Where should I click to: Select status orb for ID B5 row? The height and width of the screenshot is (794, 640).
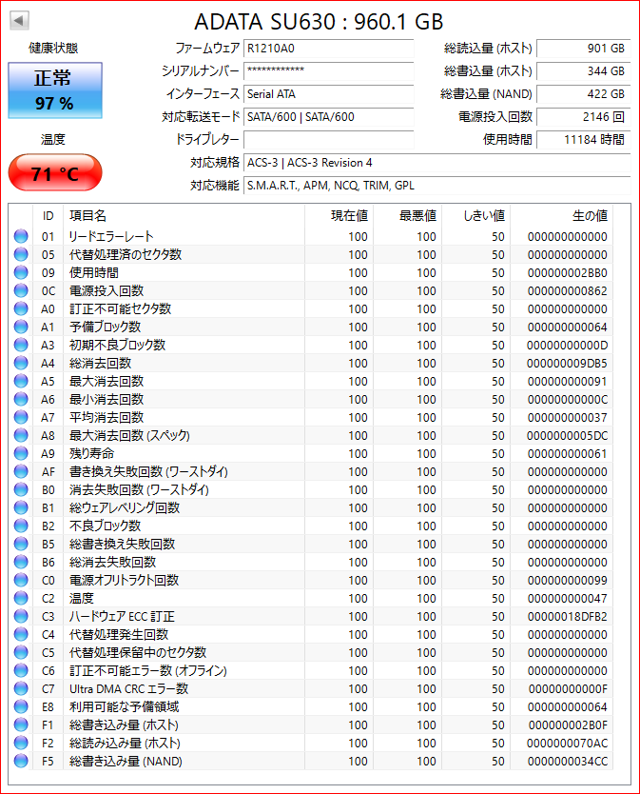(21, 544)
